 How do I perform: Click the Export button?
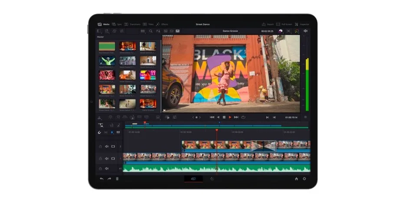point(268,24)
